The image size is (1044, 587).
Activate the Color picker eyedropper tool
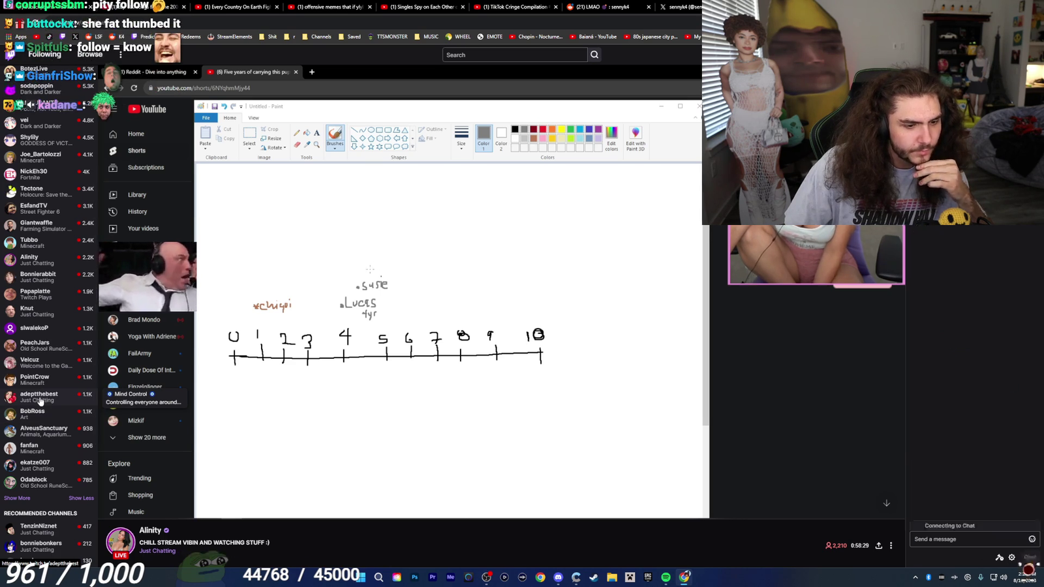(307, 144)
